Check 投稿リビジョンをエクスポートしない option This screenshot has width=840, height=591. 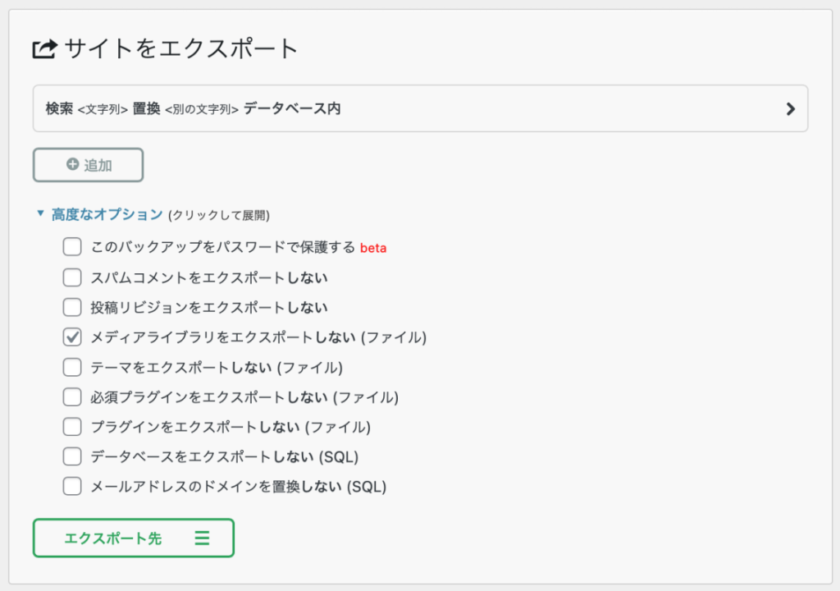tap(72, 307)
